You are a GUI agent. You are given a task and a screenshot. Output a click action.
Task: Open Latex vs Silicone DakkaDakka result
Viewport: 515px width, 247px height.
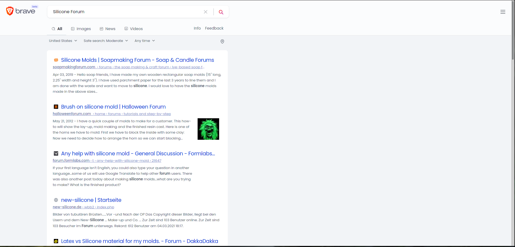point(139,241)
